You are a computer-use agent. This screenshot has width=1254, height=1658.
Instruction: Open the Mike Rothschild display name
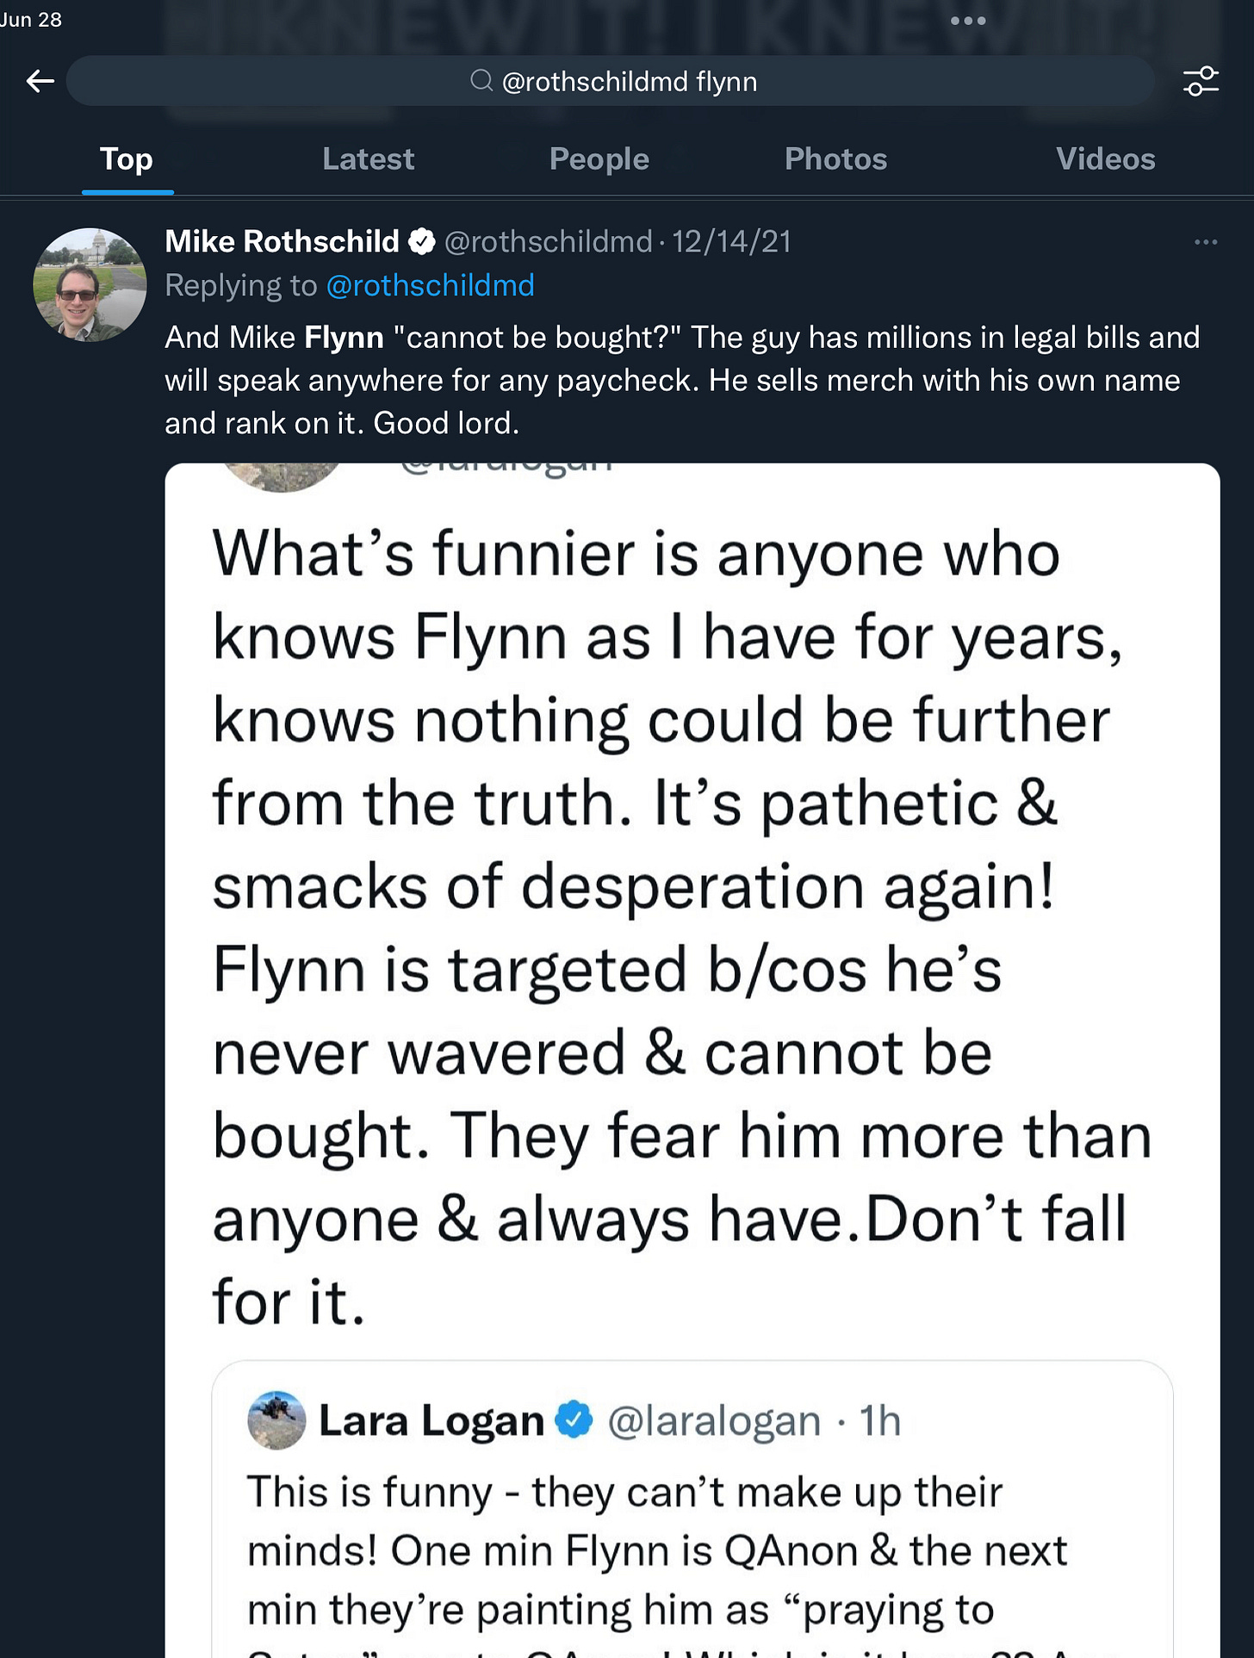[282, 242]
